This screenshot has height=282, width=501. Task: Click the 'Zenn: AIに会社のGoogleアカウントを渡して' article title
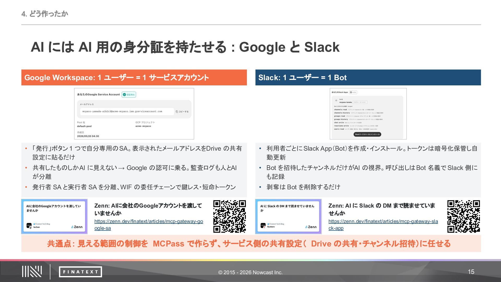point(148,209)
